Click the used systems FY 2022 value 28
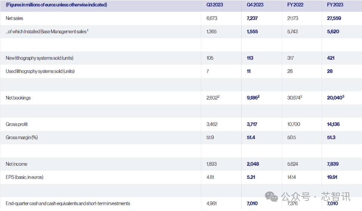The width and height of the screenshot is (362, 211). [290, 71]
